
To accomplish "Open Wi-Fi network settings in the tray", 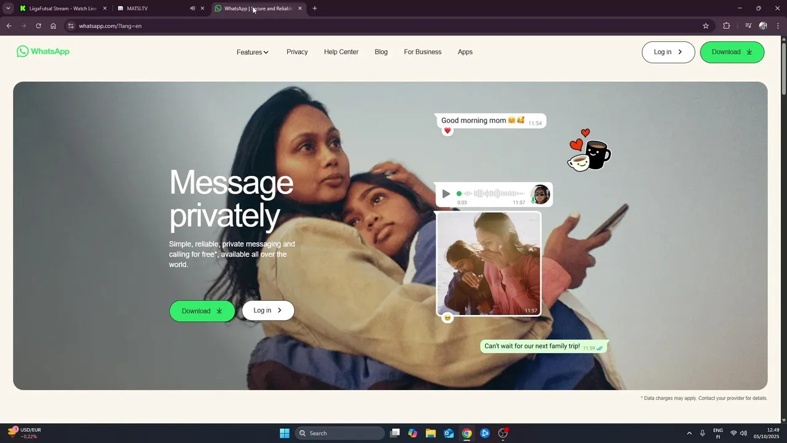I will [x=734, y=433].
